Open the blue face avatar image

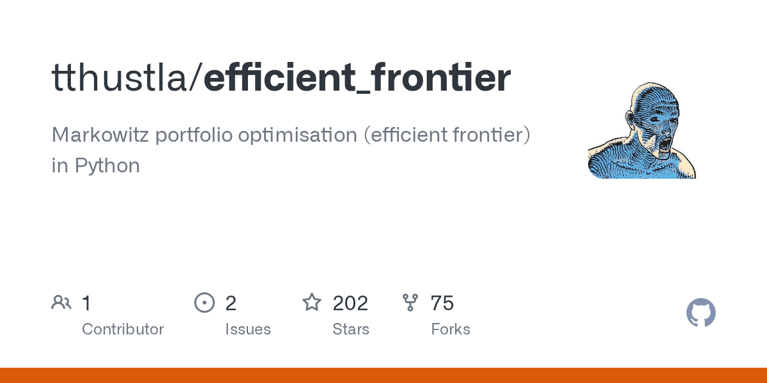(642, 130)
